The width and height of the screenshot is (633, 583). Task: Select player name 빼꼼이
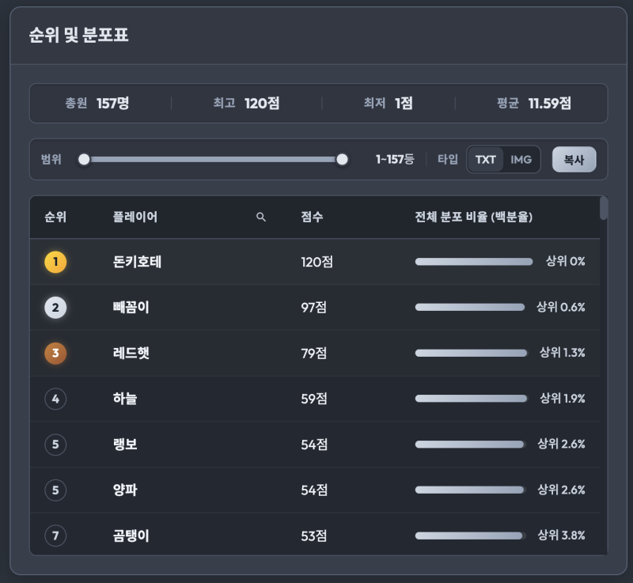click(131, 308)
